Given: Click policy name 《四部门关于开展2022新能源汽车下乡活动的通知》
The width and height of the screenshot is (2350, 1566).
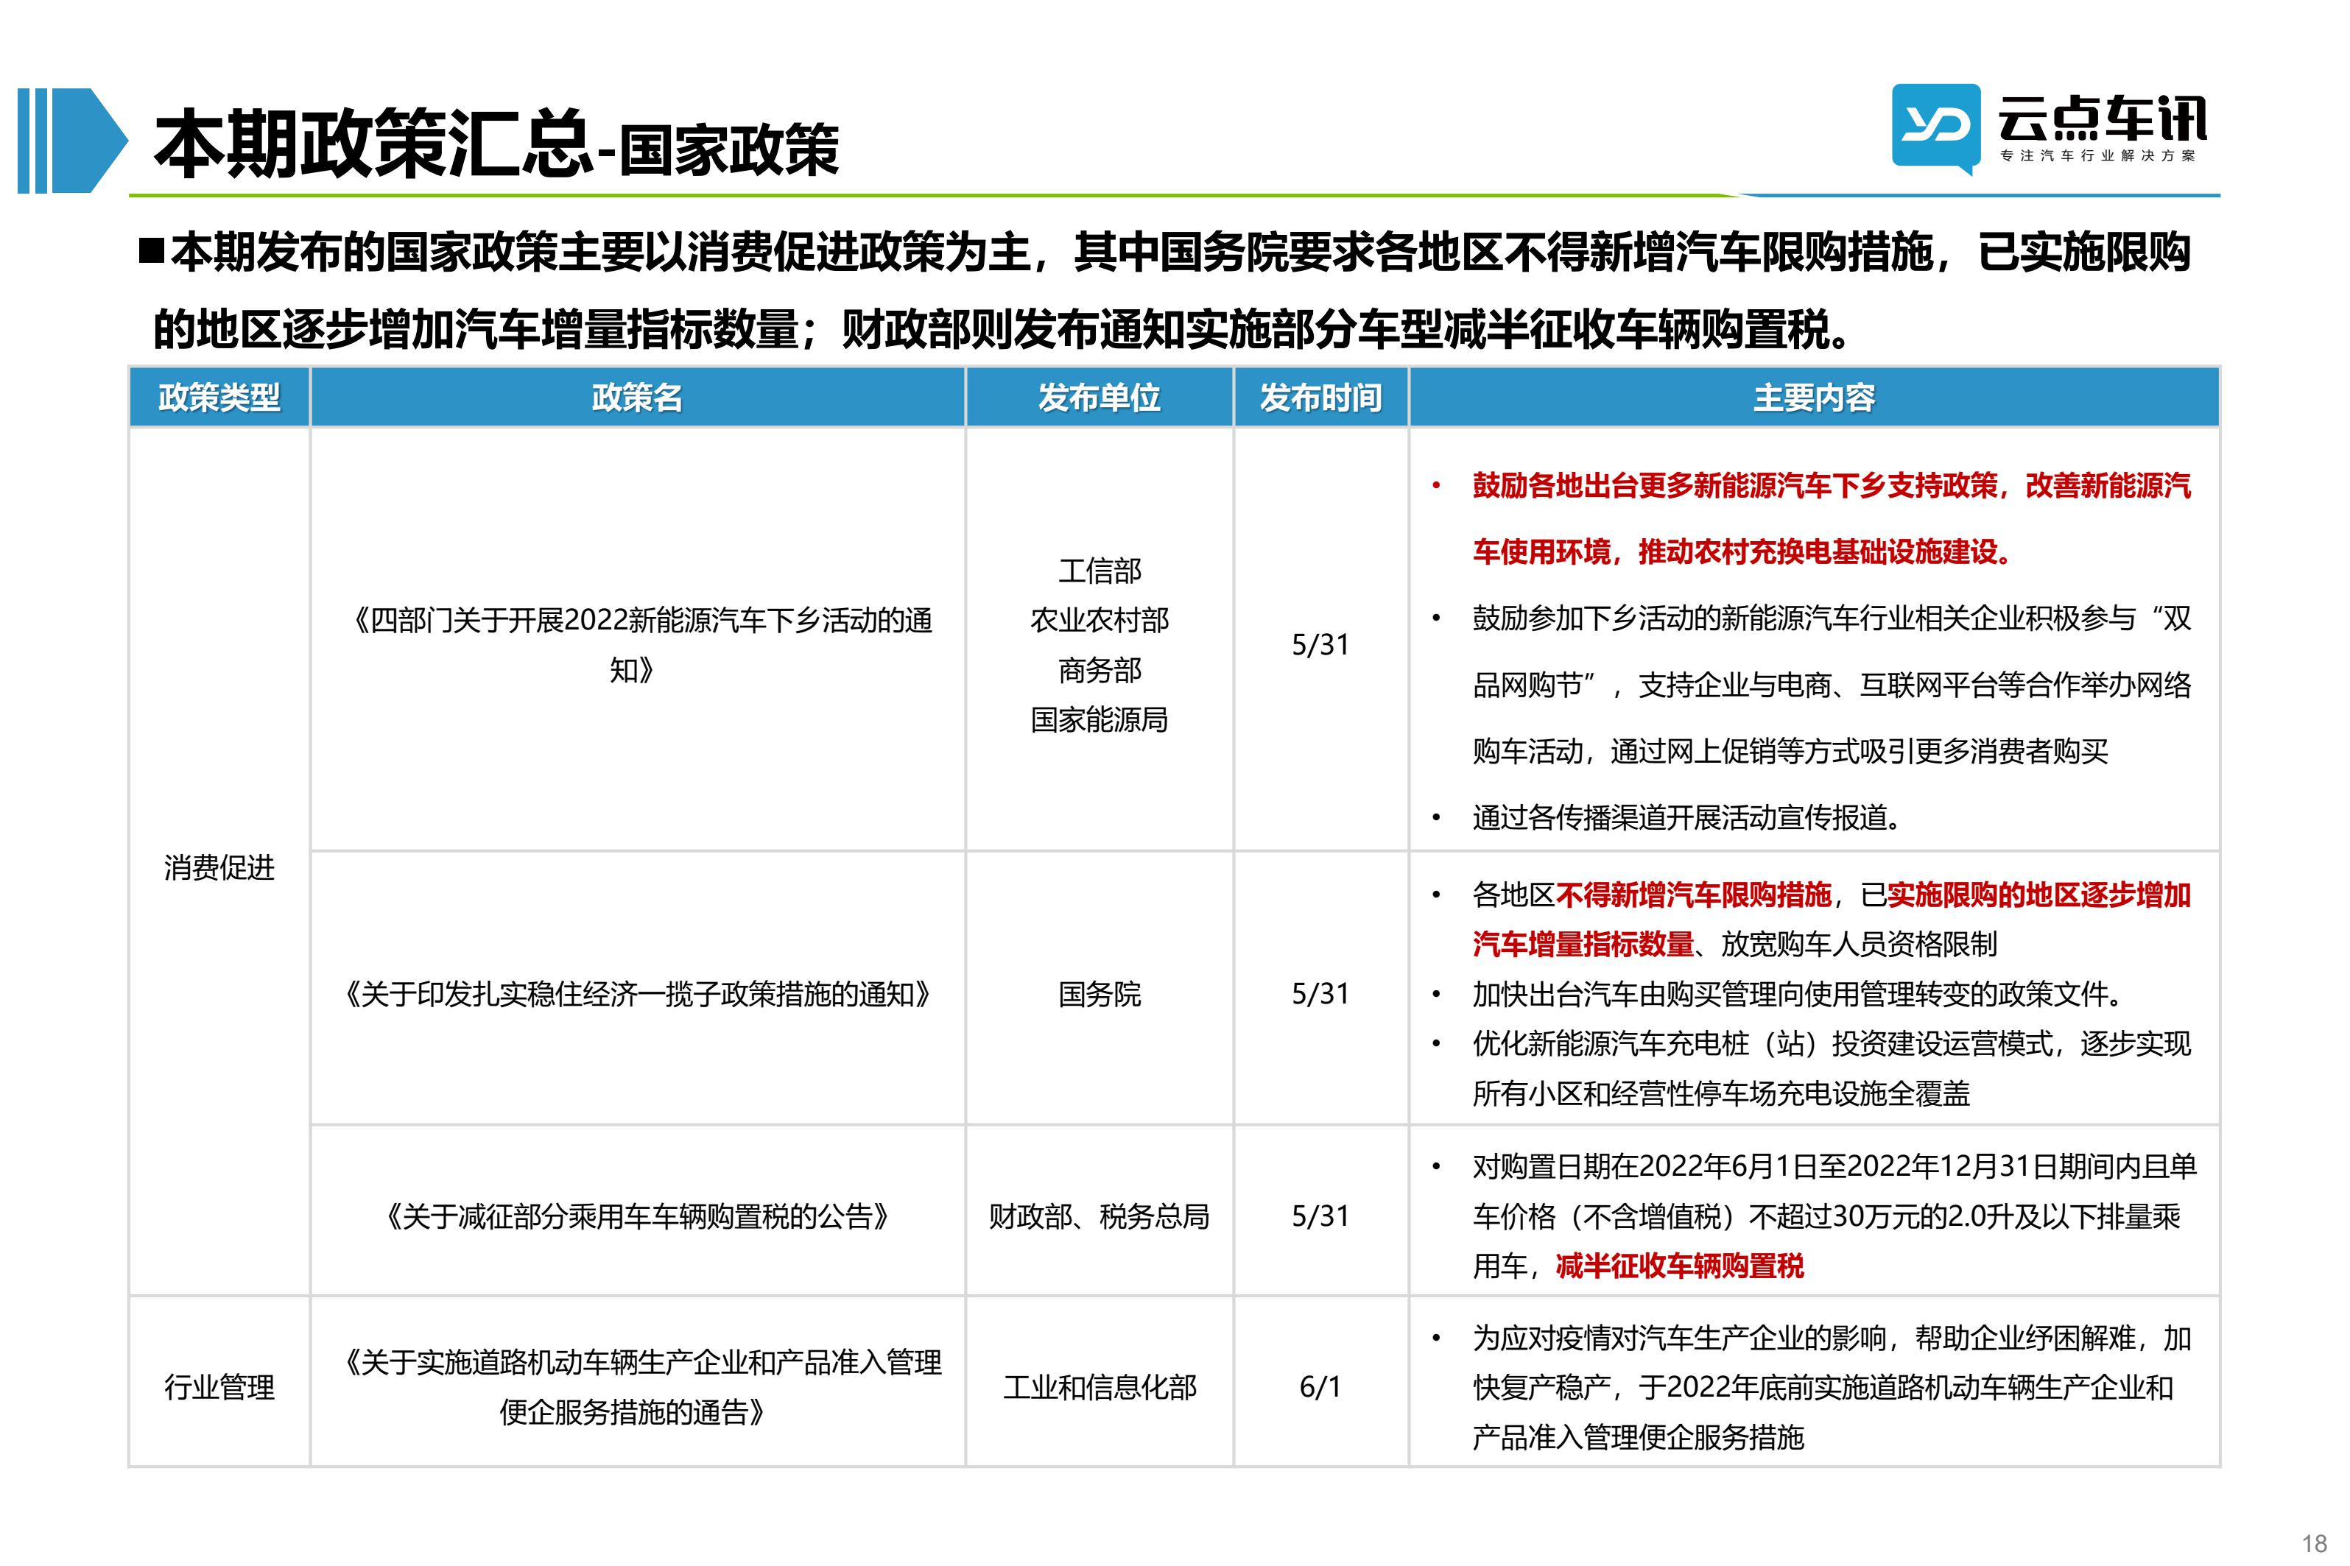Looking at the screenshot, I should coord(637,645).
